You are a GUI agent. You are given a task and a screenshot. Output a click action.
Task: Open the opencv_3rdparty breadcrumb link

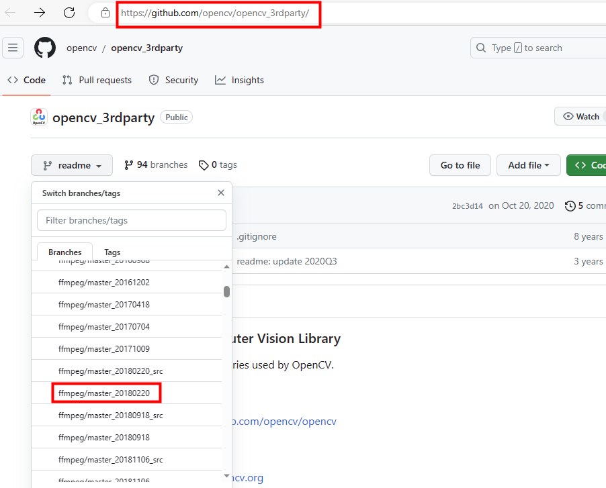(147, 48)
